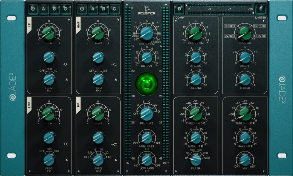Toggle the D compressor button
This screenshot has height=176, width=293.
tap(179, 9)
